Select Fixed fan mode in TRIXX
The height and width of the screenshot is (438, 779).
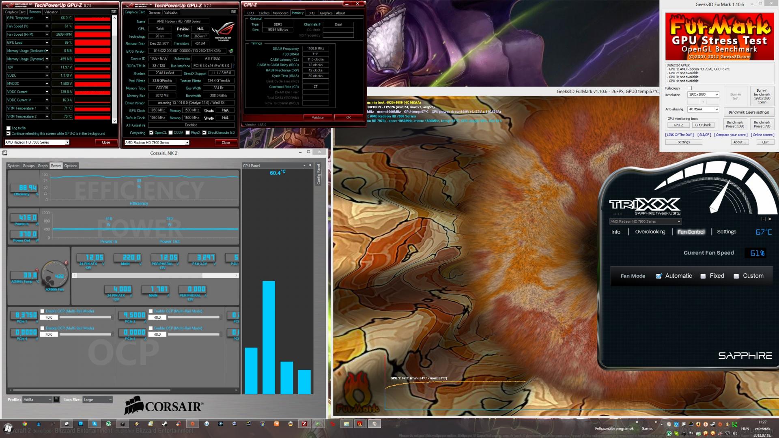703,276
